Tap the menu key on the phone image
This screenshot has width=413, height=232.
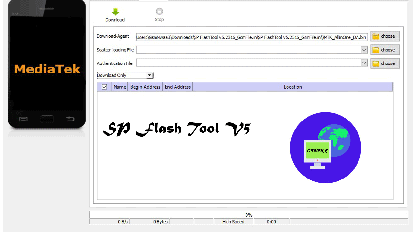pos(23,119)
